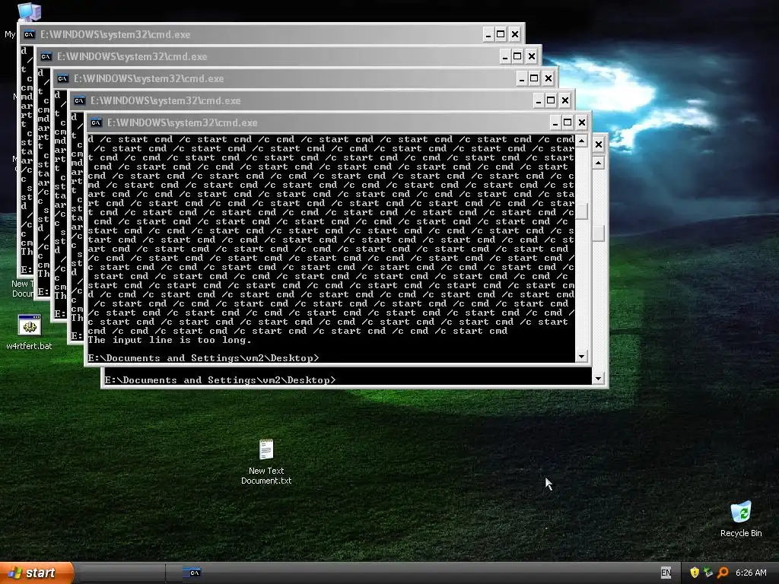Click the front window's Desktop> command prompt line
The image size is (779, 584).
coord(203,358)
